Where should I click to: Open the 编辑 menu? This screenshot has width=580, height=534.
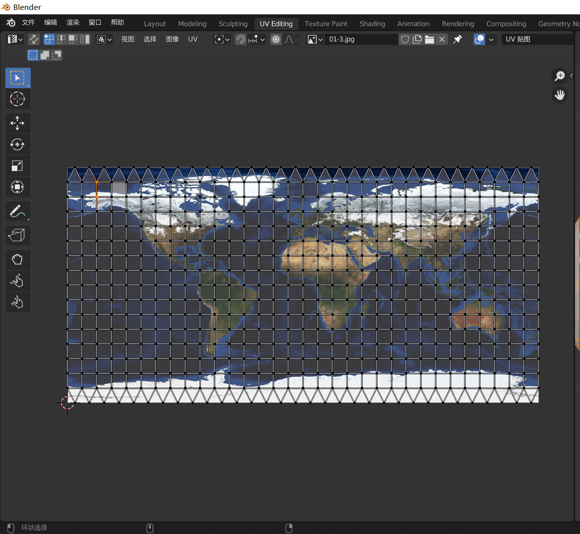tap(50, 23)
